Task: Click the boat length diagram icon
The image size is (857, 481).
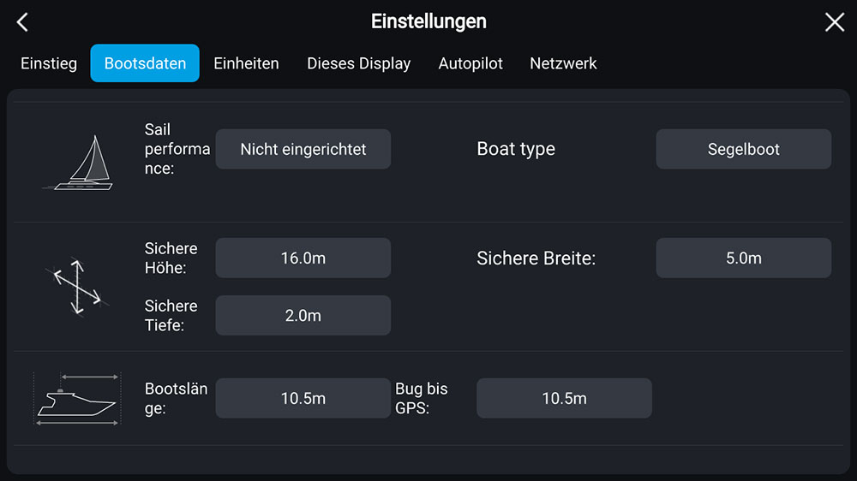Action: click(77, 399)
